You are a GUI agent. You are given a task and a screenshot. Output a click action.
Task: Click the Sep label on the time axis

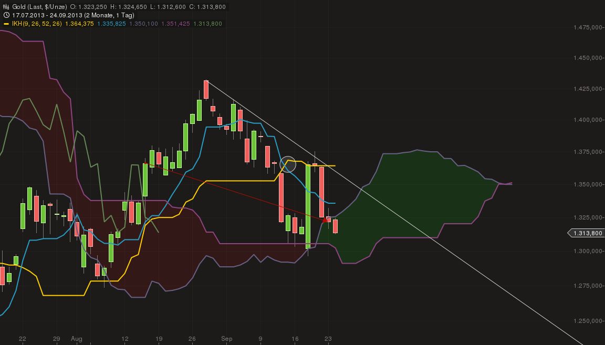click(227, 339)
